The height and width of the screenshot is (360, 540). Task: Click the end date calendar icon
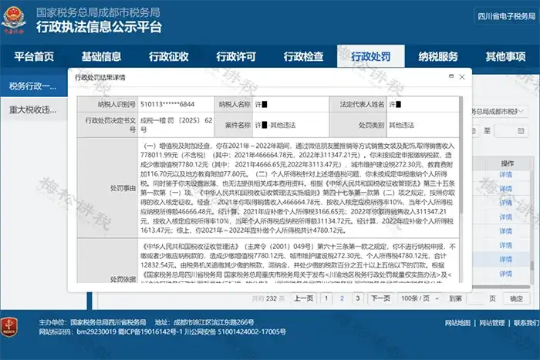click(x=521, y=131)
